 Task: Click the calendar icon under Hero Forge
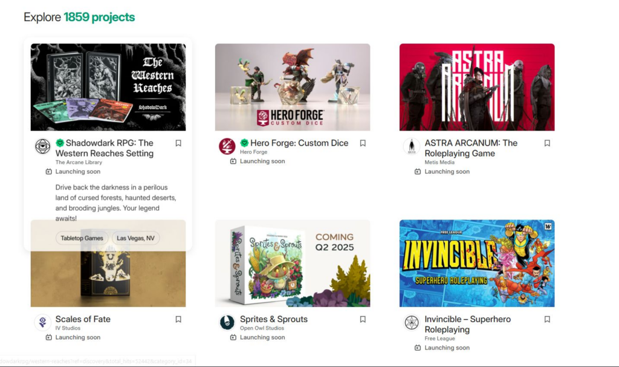pos(233,161)
